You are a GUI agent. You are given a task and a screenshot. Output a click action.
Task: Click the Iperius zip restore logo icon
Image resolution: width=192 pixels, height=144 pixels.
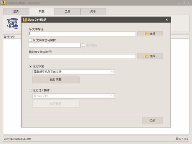12,23
